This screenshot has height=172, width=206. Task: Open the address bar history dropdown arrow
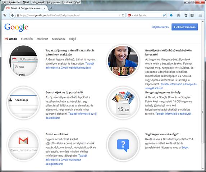[x=119, y=15]
